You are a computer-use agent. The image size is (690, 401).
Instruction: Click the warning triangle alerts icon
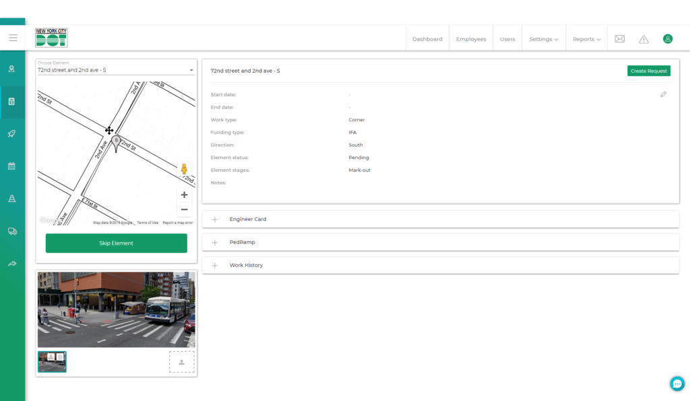(x=644, y=39)
